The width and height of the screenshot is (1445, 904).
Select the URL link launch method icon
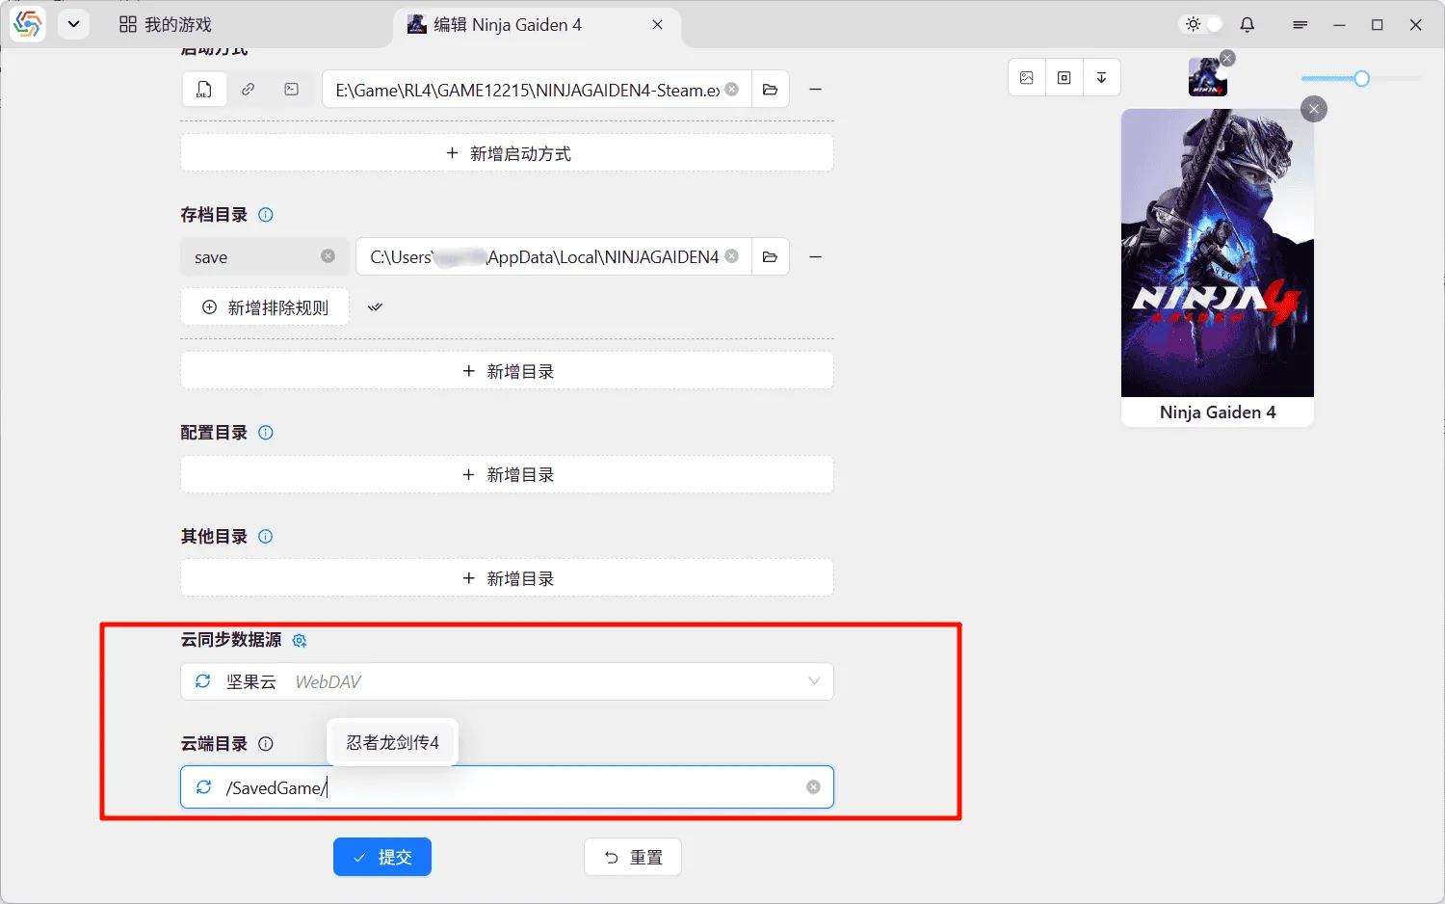248,89
